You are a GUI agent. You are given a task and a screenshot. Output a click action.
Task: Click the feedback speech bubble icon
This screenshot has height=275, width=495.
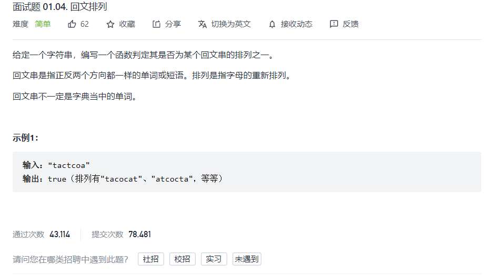click(x=334, y=24)
